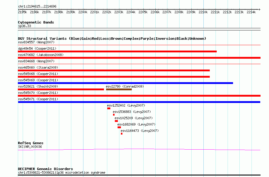Screen dimensions: 269x177
Task: Open the 1p36 microdeletion syndrome entry
Action: 62,172
